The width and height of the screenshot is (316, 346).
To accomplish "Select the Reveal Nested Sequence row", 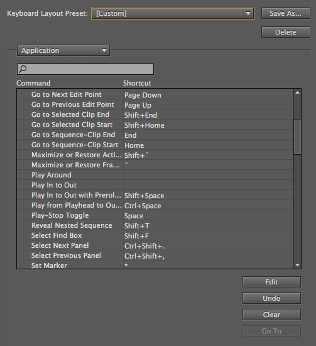I will [x=155, y=225].
